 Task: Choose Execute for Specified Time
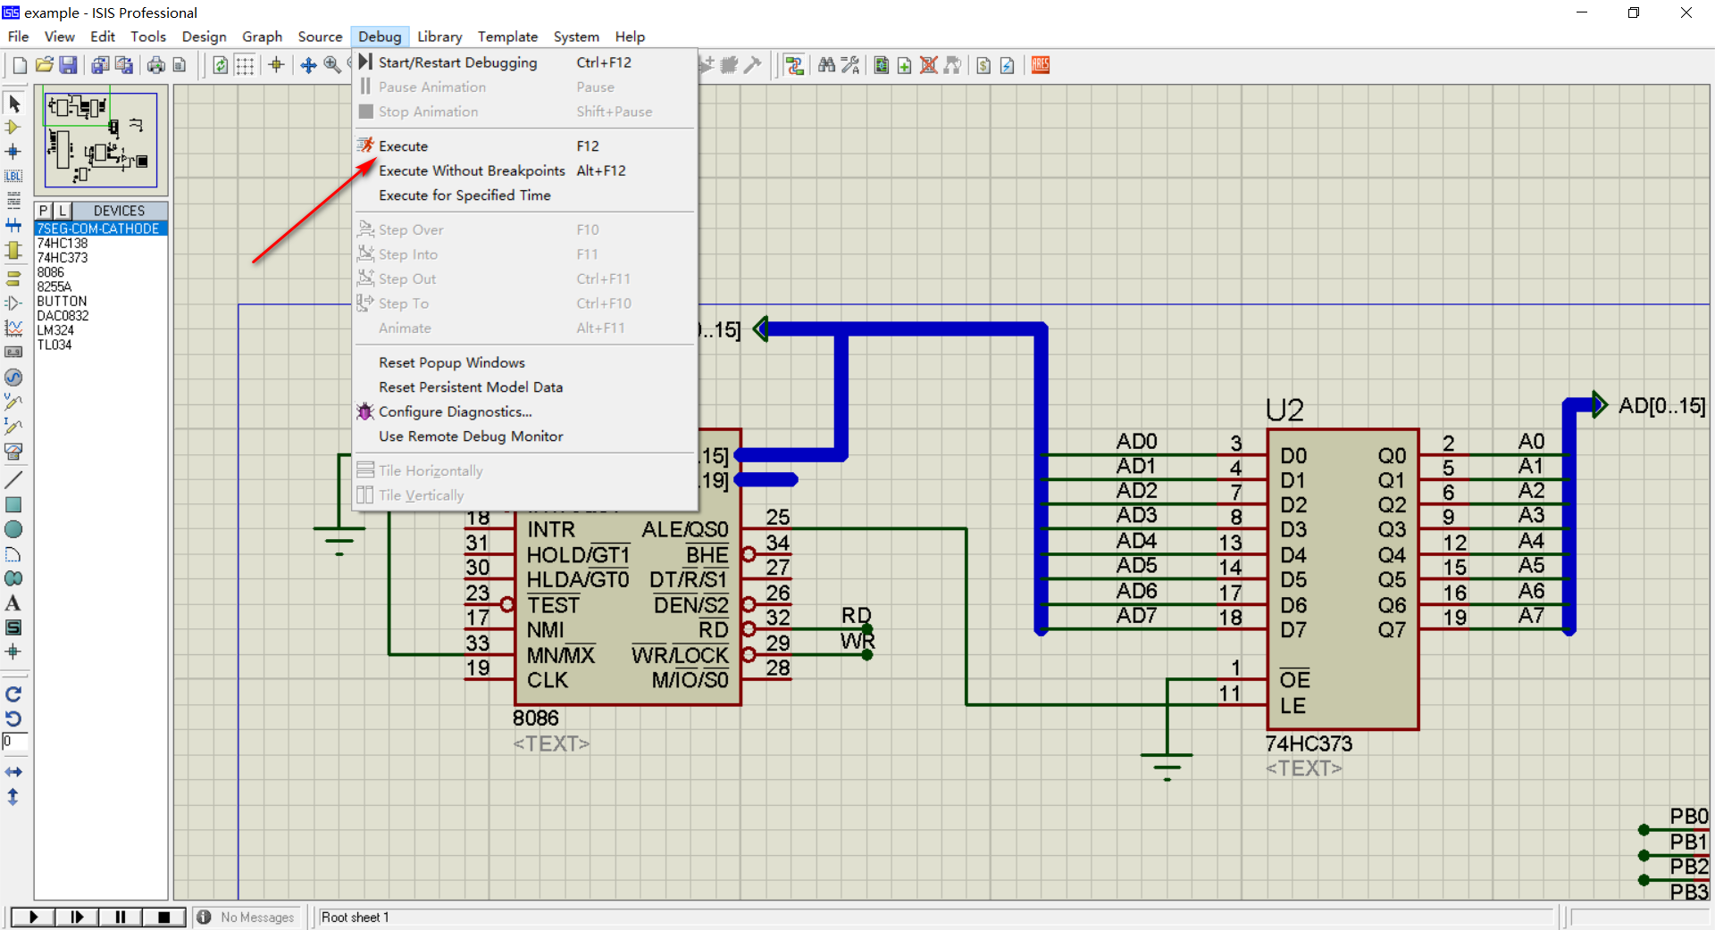[524, 195]
